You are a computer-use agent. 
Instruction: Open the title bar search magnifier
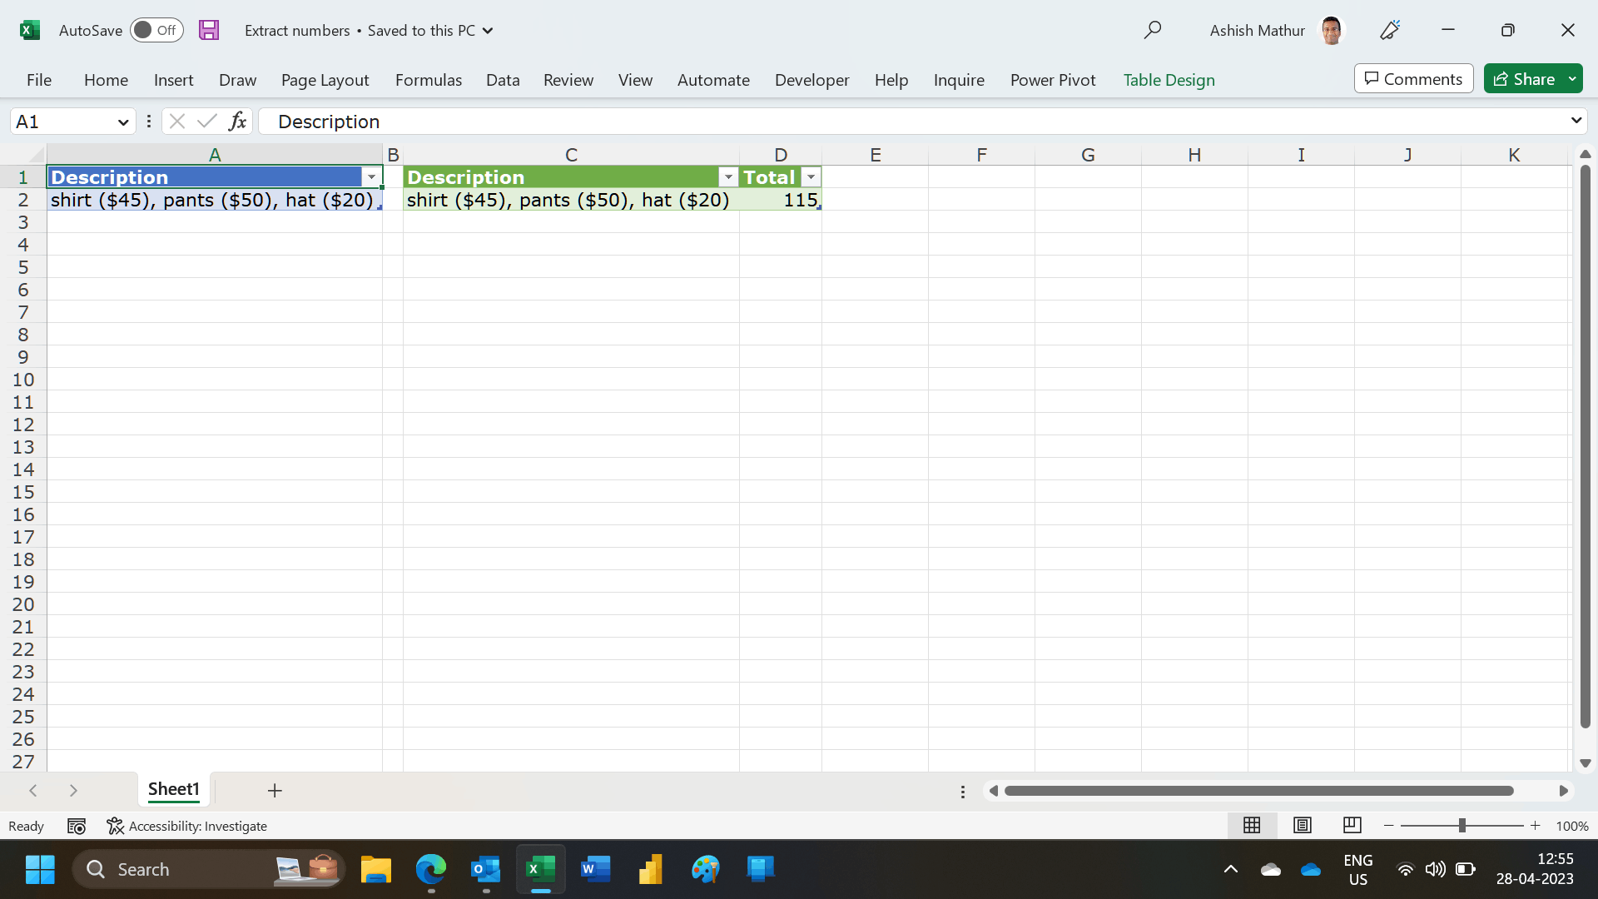1152,30
